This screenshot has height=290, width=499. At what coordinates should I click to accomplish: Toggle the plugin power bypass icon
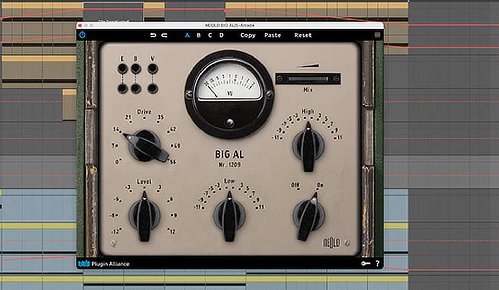tap(82, 35)
